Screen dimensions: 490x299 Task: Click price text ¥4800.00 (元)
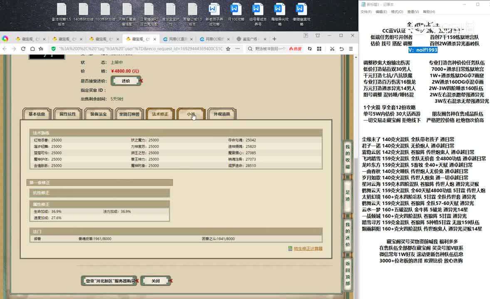point(125,71)
